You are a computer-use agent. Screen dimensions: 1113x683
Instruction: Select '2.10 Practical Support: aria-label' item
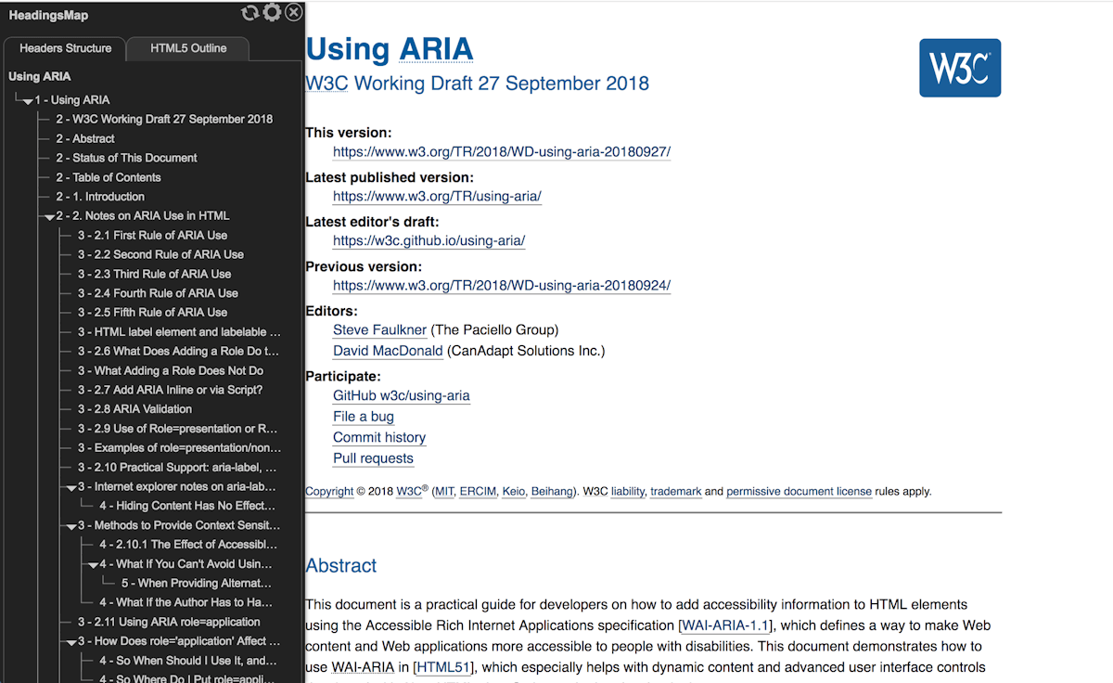point(177,468)
